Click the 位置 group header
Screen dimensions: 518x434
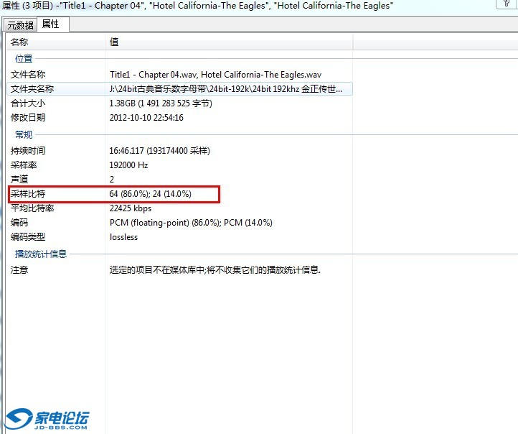tap(24, 58)
